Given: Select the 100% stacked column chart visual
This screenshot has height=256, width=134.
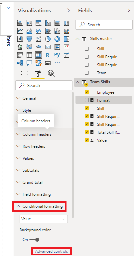Looking at the screenshot, I should [67, 23].
